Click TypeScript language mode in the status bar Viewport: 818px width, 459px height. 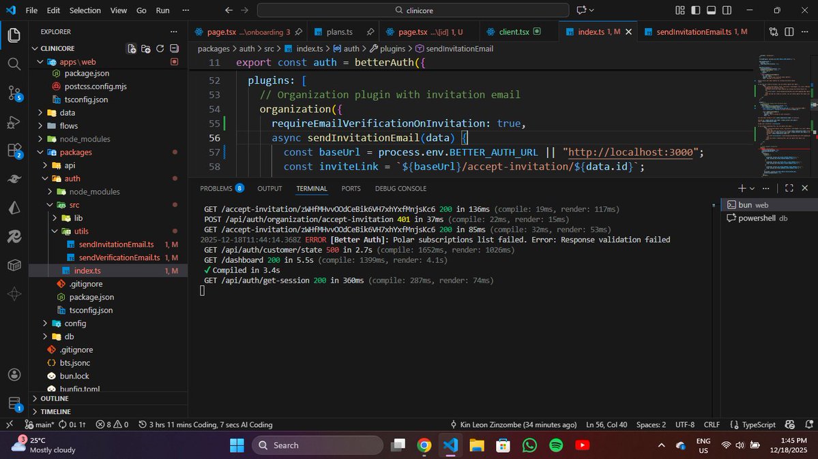click(759, 424)
